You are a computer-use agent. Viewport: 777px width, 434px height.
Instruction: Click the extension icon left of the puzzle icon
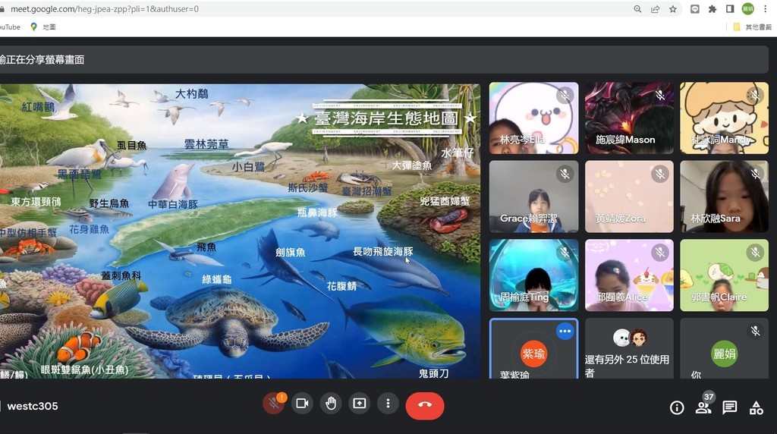(x=695, y=9)
